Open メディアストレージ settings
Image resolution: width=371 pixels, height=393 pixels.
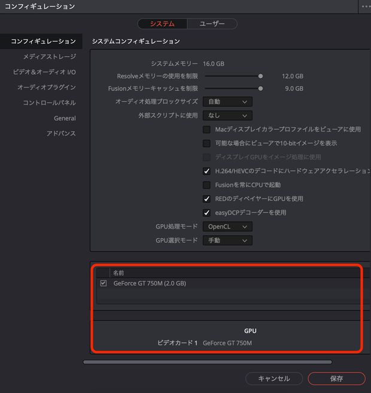pos(50,57)
